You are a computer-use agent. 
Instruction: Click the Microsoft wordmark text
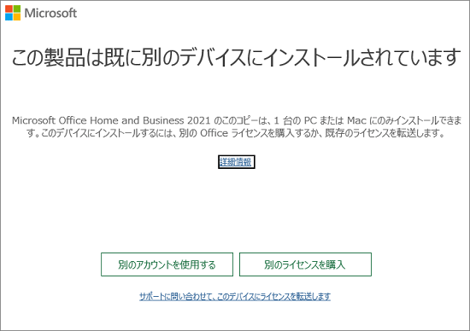(50, 13)
